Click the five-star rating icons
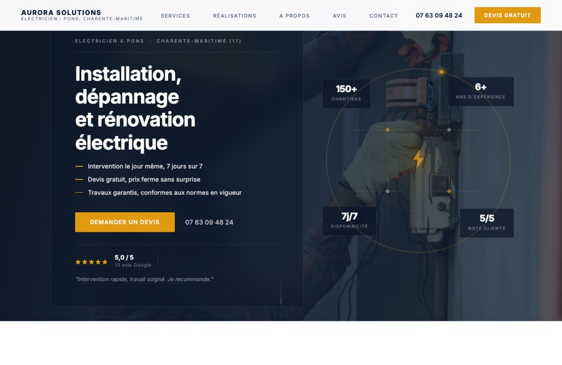The image size is (562, 365). click(x=91, y=262)
